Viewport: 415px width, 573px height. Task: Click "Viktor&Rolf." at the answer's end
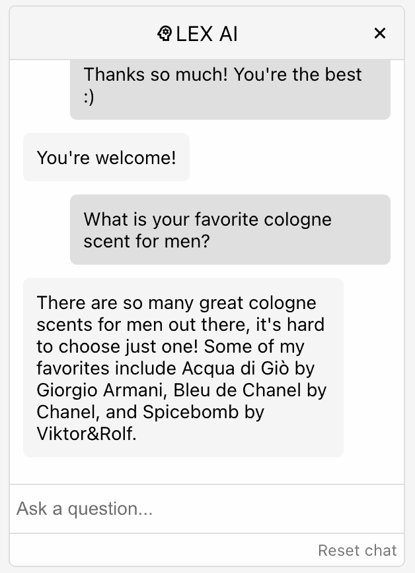[87, 433]
